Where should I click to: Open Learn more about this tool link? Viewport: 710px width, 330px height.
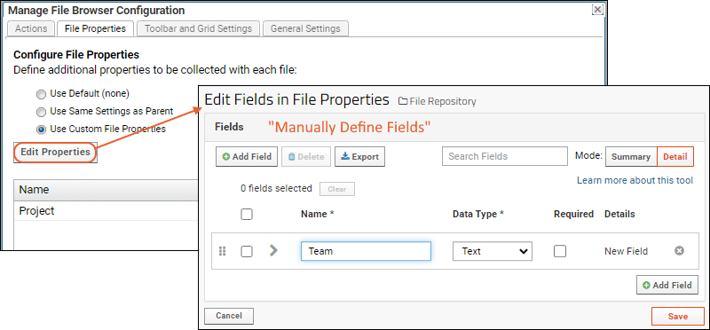635,180
